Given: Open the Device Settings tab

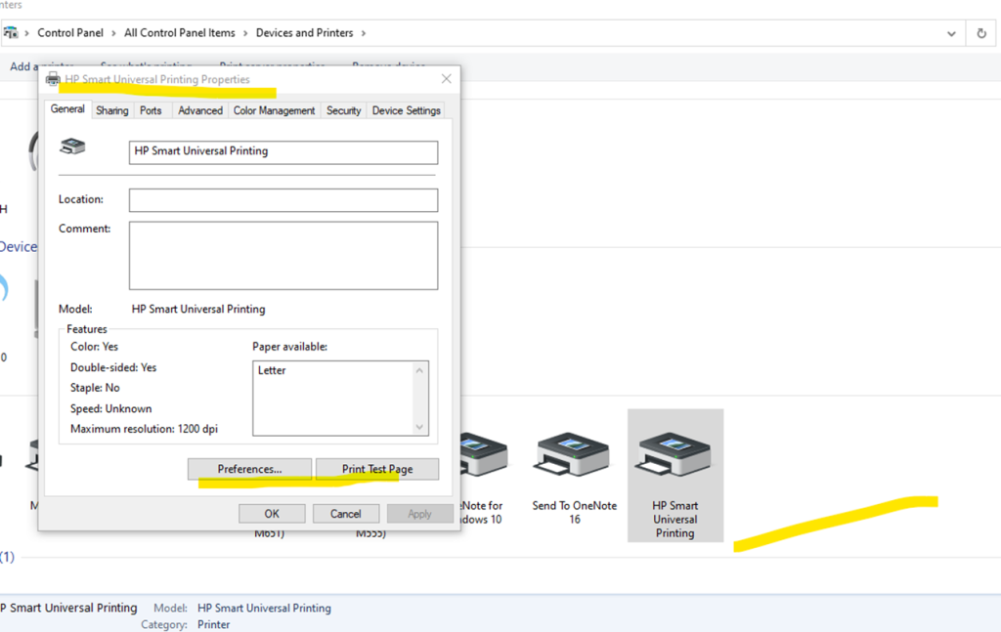Looking at the screenshot, I should [x=406, y=110].
